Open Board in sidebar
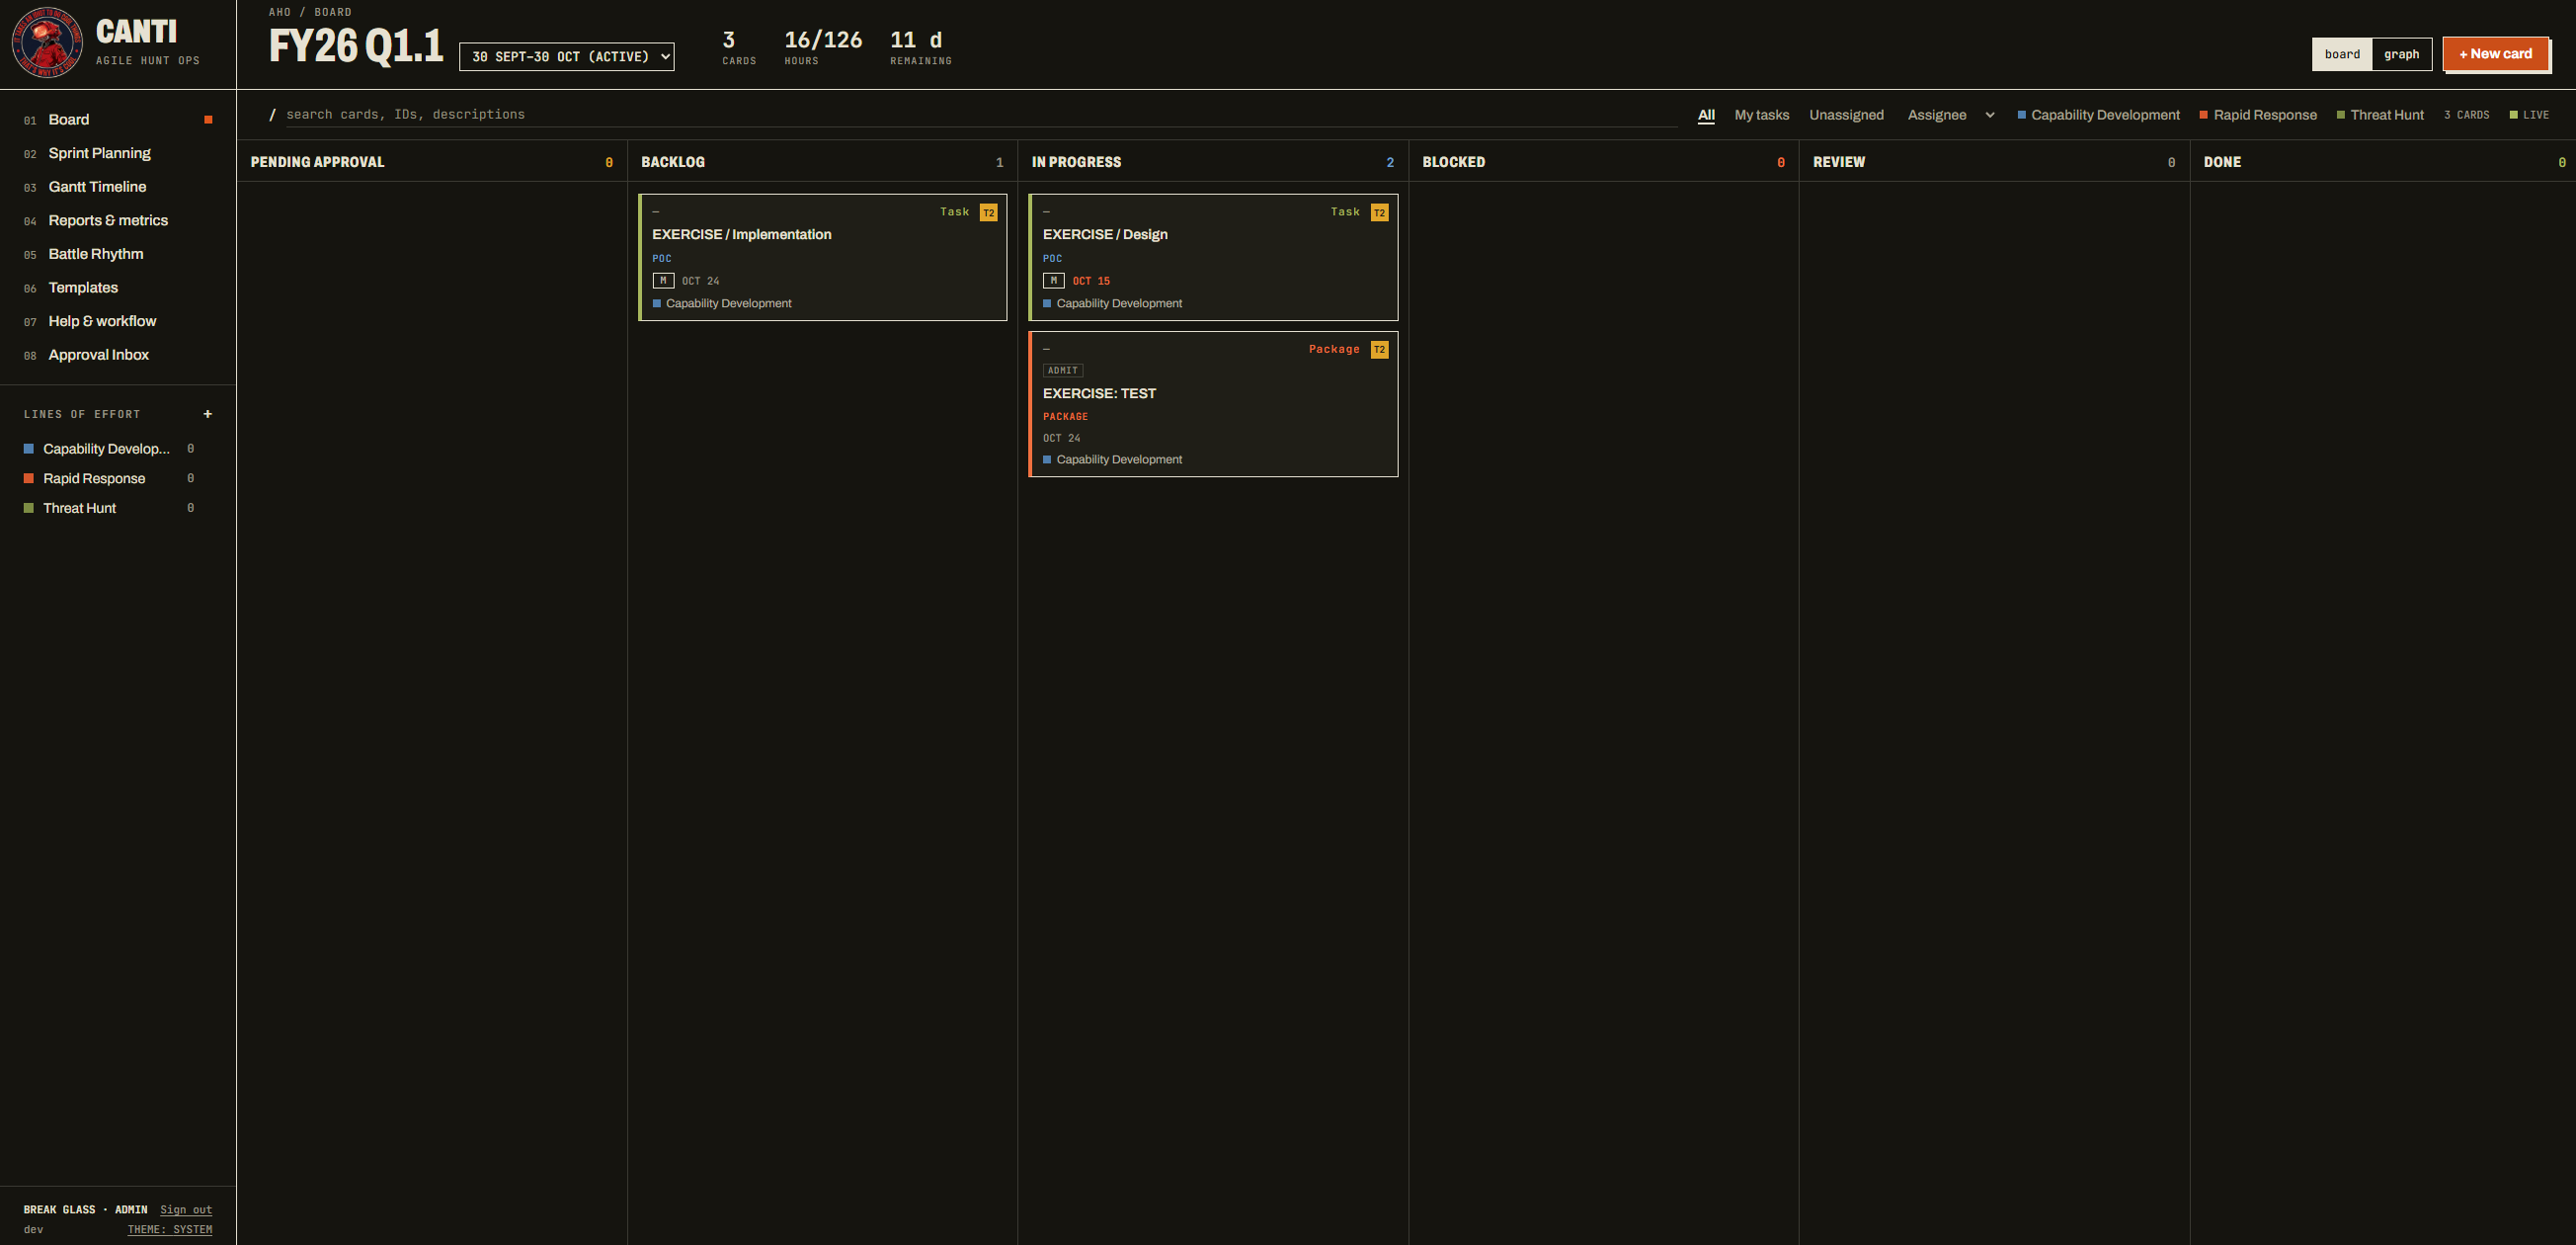Image resolution: width=2576 pixels, height=1245 pixels. pos(118,120)
